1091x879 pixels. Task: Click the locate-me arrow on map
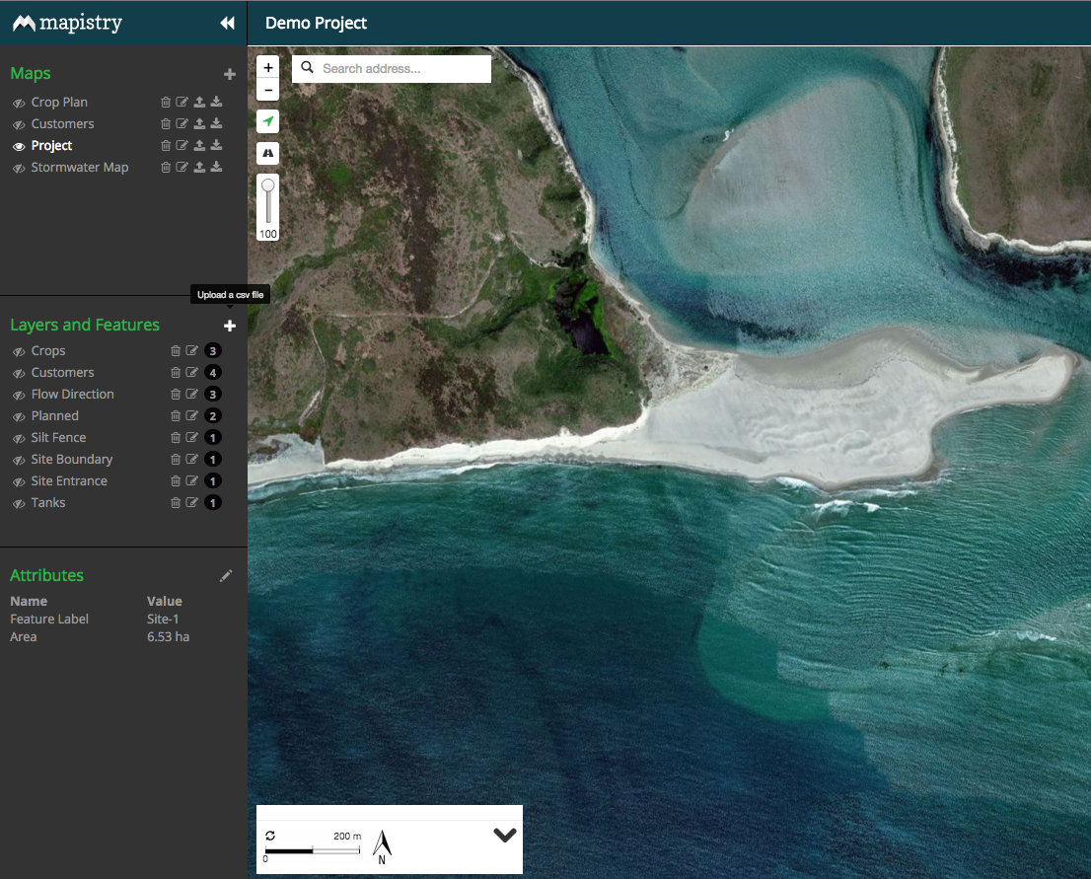coord(267,121)
